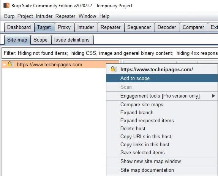Viewport: 218px width, 176px height.
Task: Select Save selected items
Action: pos(162,152)
